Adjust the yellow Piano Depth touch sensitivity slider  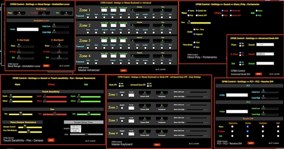pyautogui.click(x=20, y=97)
